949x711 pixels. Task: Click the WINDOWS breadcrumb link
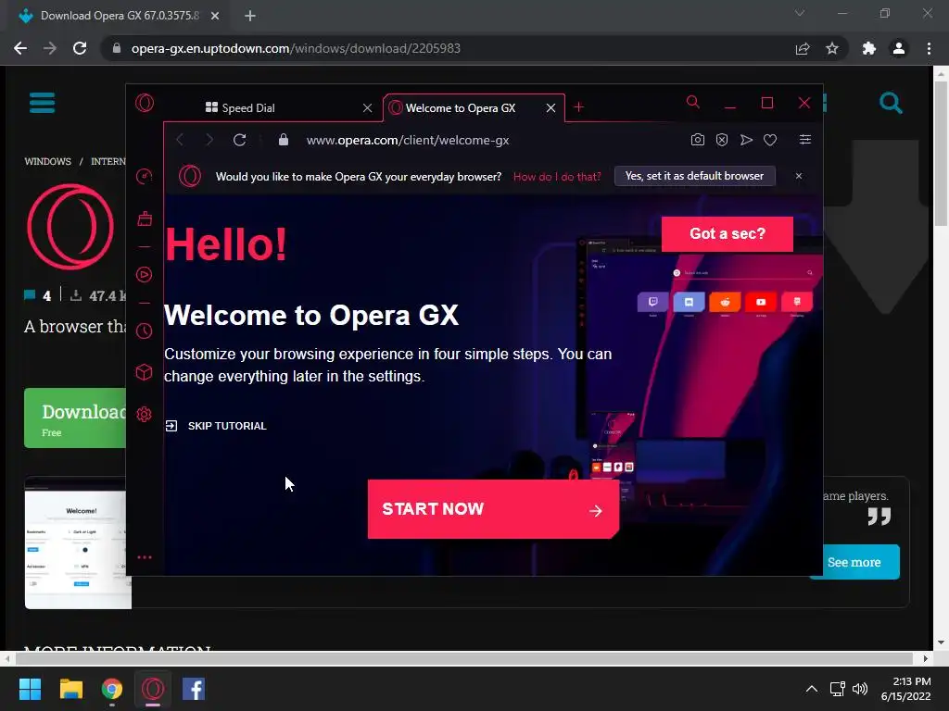tap(48, 161)
